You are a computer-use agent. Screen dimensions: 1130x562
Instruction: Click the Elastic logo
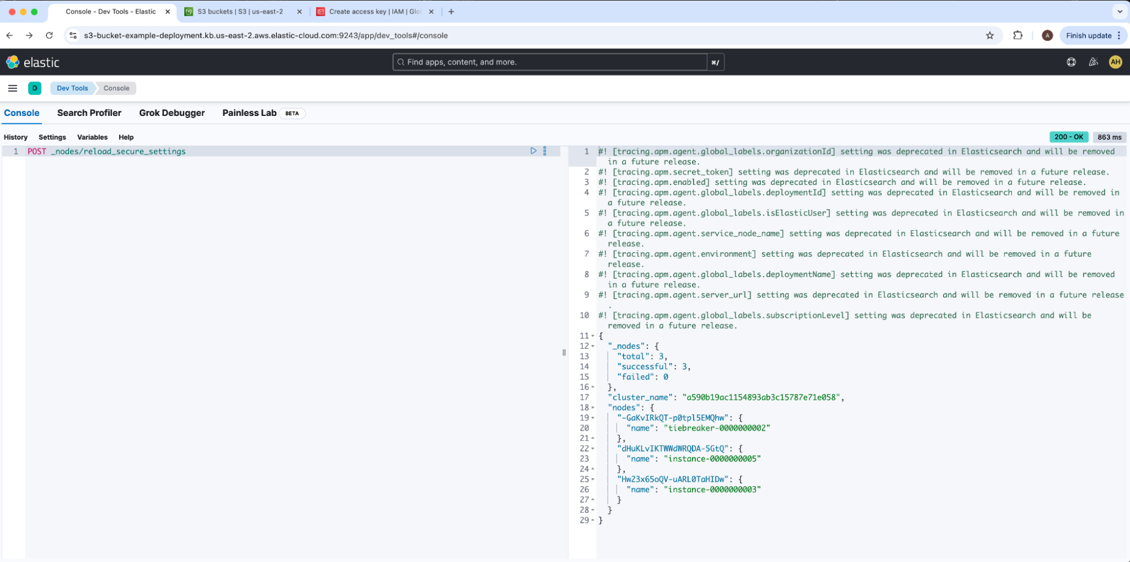point(33,62)
